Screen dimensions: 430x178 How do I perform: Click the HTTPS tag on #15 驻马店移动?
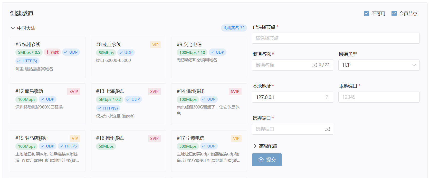click(68, 146)
